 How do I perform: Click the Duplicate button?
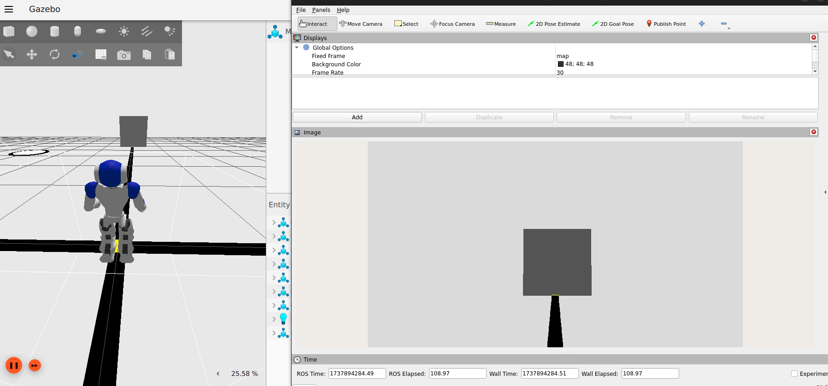pyautogui.click(x=489, y=117)
